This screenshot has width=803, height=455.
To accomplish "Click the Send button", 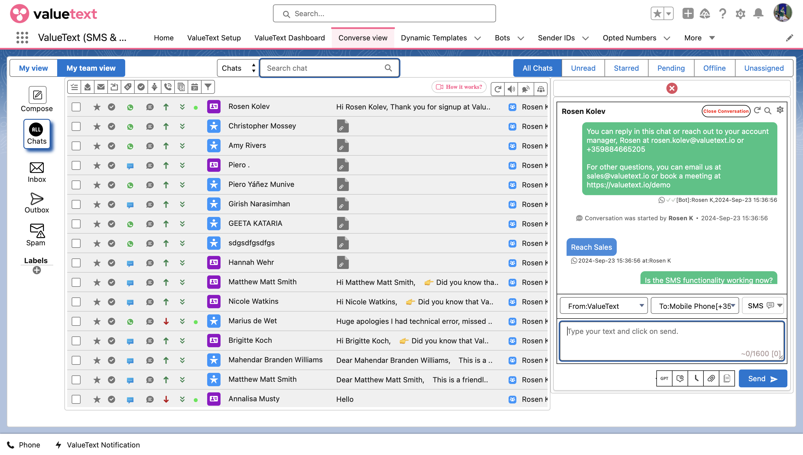I will coord(763,378).
